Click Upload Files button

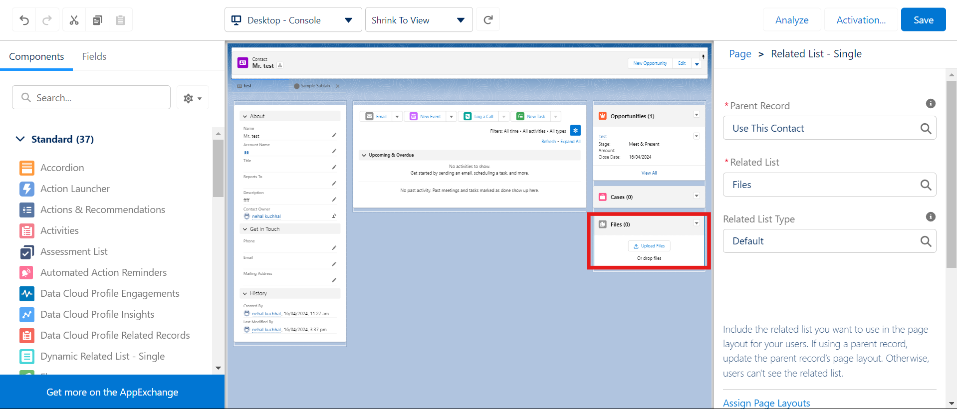coord(649,246)
